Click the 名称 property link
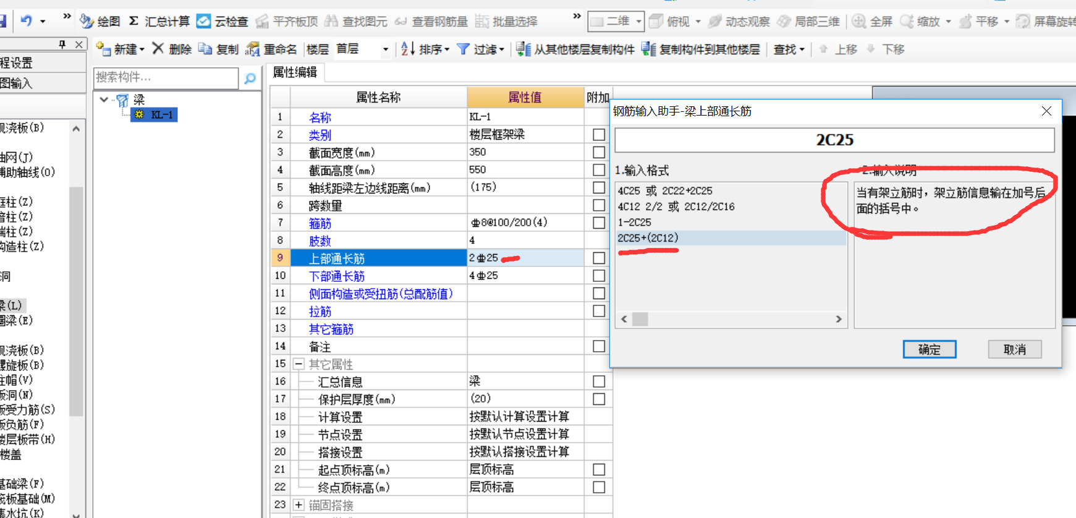 point(320,117)
